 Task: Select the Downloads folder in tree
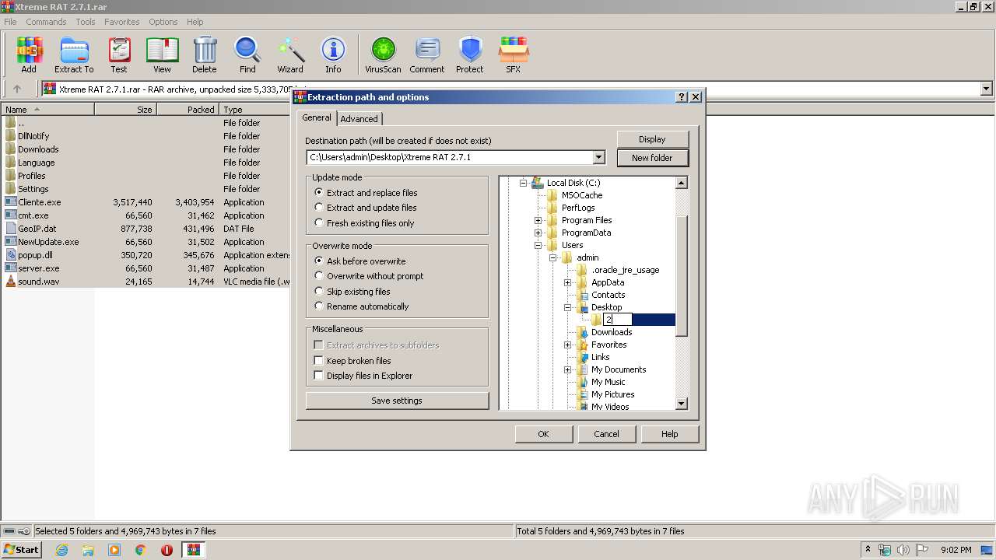tap(612, 332)
